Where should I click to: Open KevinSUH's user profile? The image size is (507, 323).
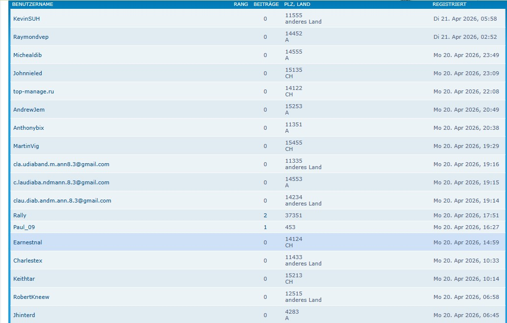click(27, 19)
